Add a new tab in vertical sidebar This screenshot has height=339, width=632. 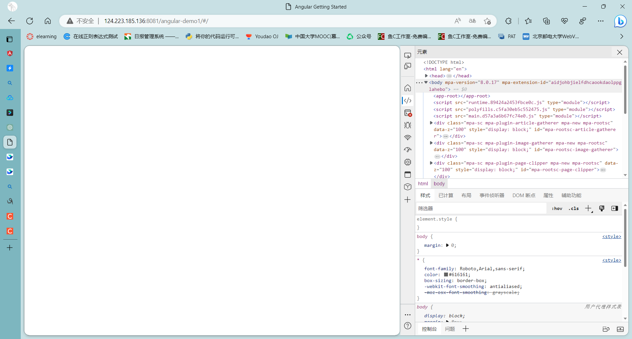tap(10, 248)
